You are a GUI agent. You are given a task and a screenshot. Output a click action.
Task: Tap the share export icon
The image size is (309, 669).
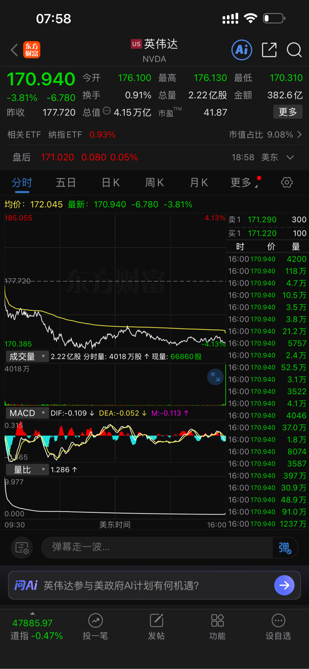pyautogui.click(x=269, y=50)
